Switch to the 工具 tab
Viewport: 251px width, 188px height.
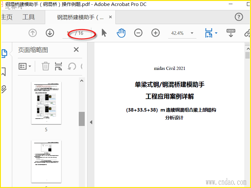(29, 17)
